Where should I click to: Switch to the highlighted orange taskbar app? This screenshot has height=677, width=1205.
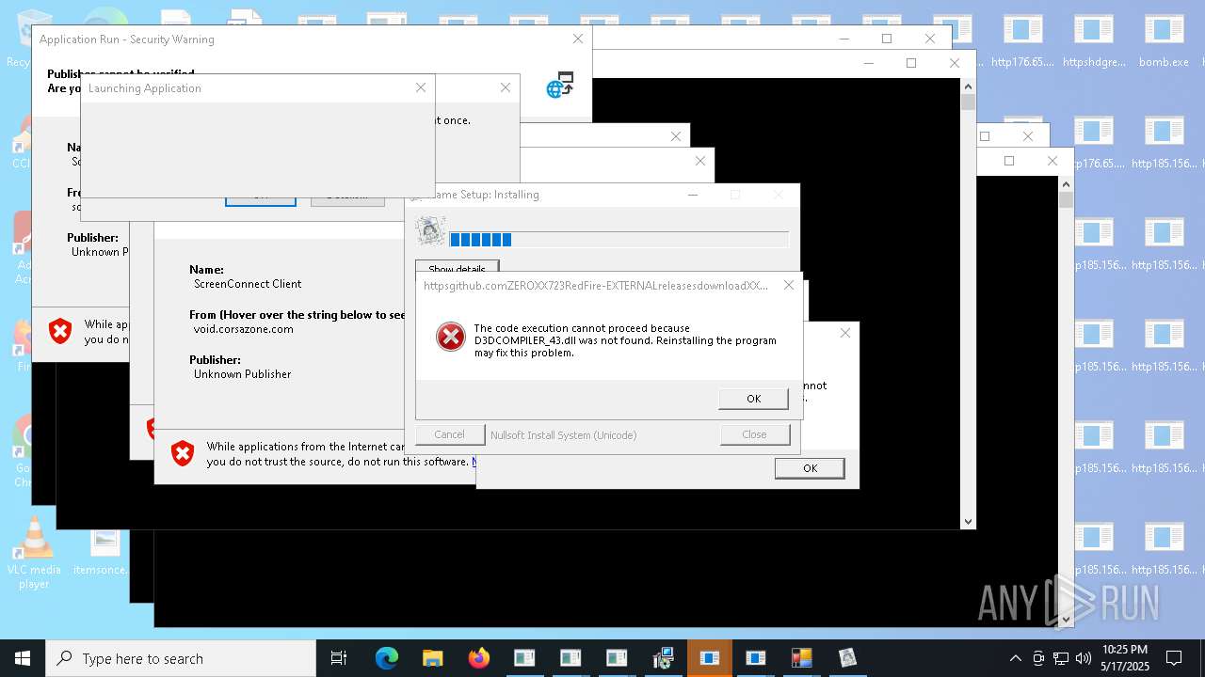coord(709,658)
